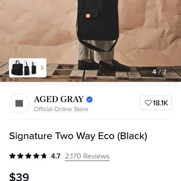Screen dimensions: 181x181
Task: Click the heart icon to like product
Action: coord(148,103)
